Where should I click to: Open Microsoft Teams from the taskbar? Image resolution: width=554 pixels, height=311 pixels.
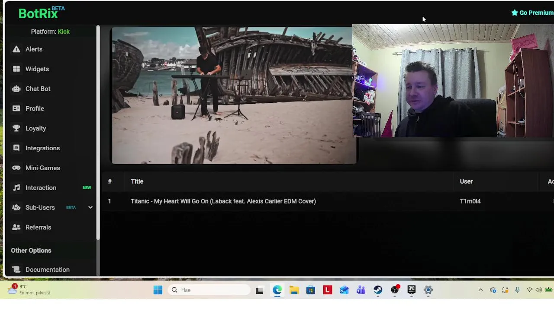point(361,290)
